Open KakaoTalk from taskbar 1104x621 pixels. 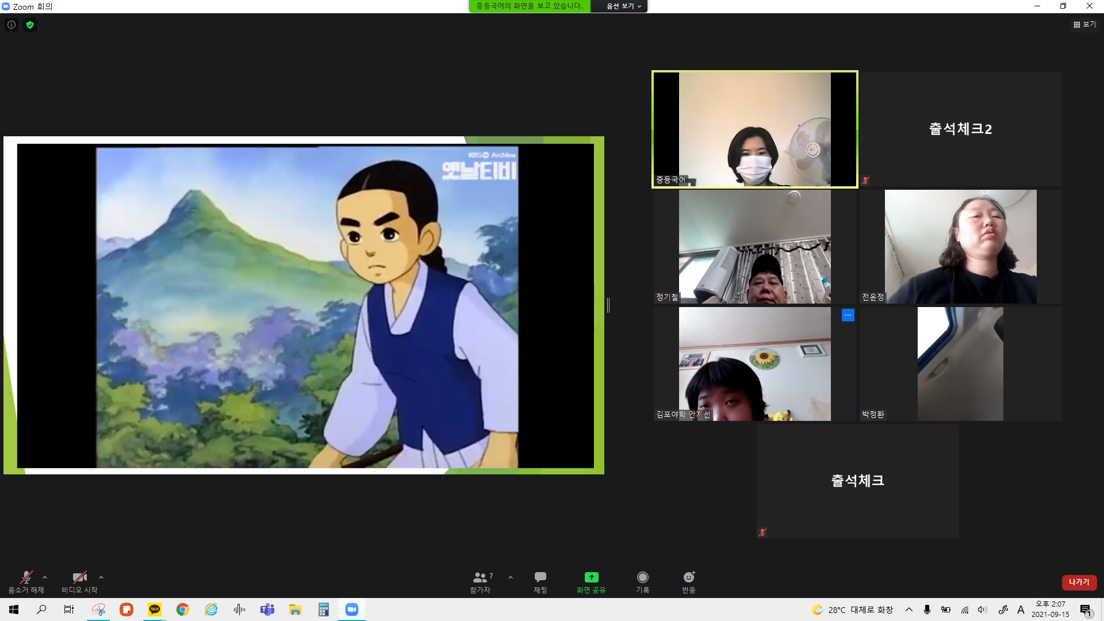point(155,609)
